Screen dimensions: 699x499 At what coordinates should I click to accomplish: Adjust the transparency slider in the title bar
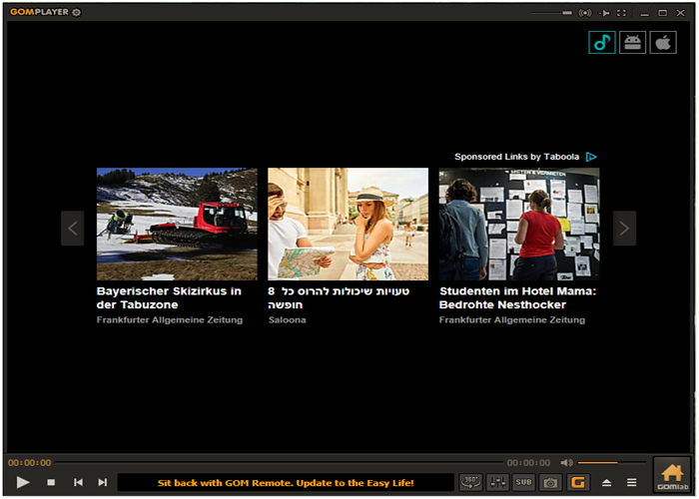[551, 13]
